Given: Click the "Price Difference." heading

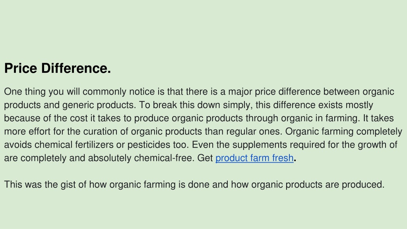Looking at the screenshot, I should 58,68.
